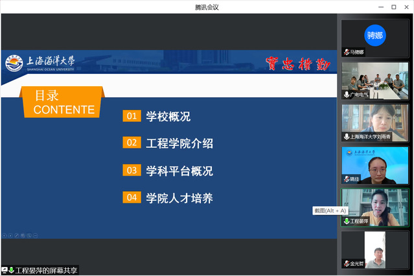
Task: Click the 01 学校概况 slide item
Action: click(157, 117)
